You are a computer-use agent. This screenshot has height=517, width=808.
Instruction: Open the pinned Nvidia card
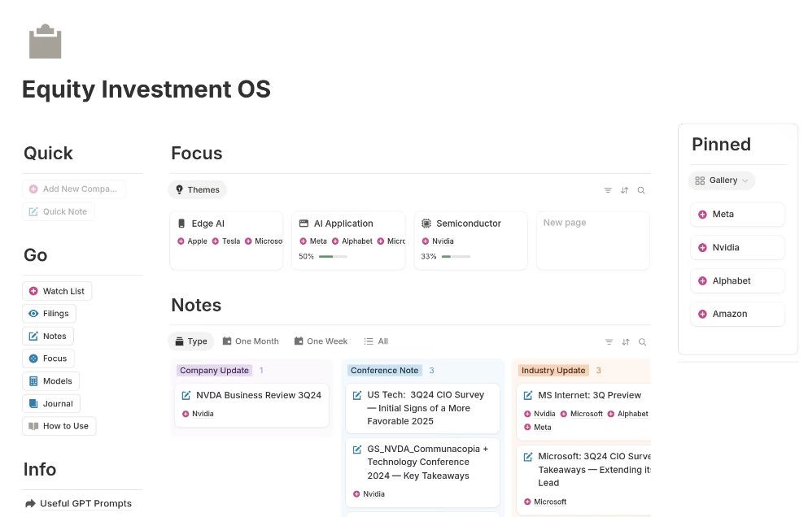coord(737,248)
